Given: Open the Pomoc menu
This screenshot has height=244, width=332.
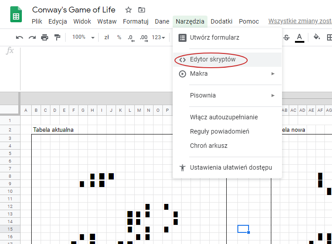Looking at the screenshot, I should (249, 21).
